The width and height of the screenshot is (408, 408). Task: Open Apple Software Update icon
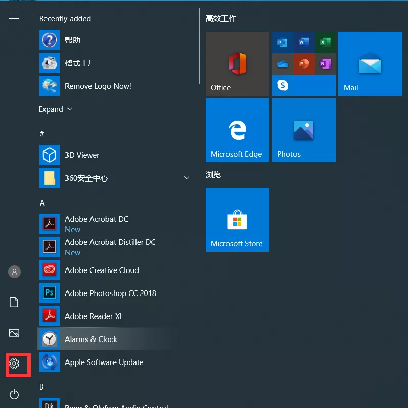(50, 362)
